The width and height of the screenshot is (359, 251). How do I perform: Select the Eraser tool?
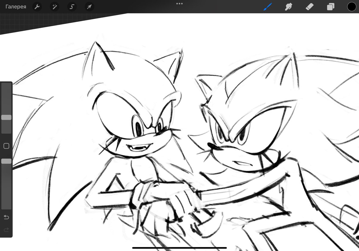click(310, 7)
